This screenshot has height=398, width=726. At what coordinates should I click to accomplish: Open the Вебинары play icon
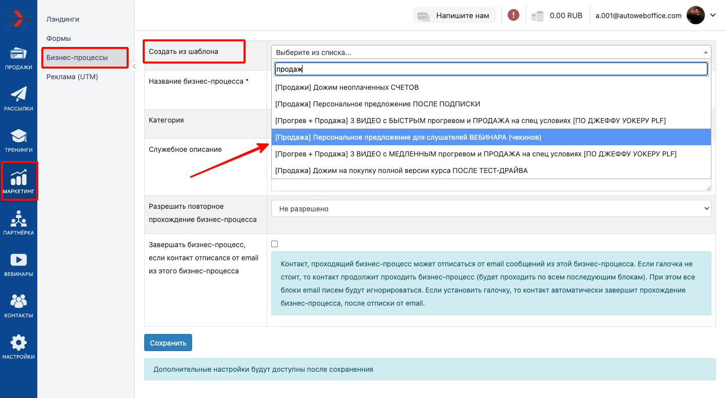[19, 264]
